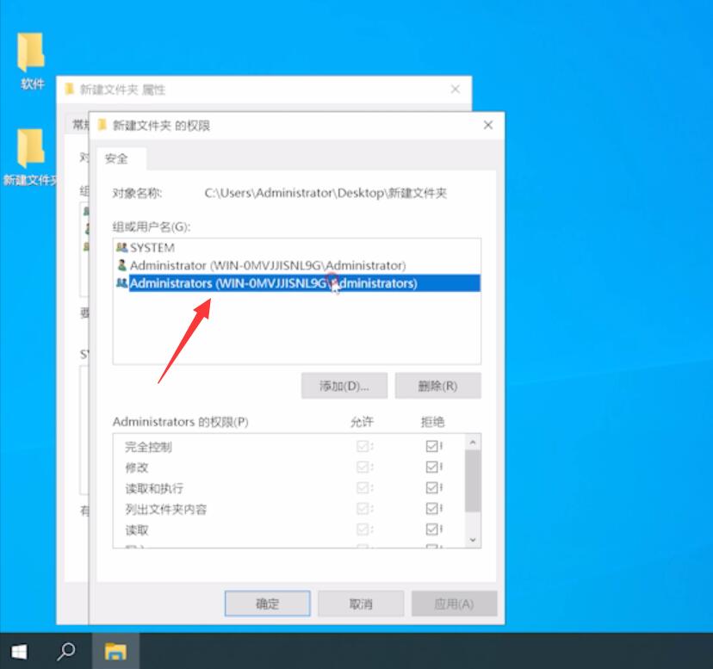Close the 新建文件夹 的权限 dialog
The height and width of the screenshot is (669, 713).
coord(488,125)
